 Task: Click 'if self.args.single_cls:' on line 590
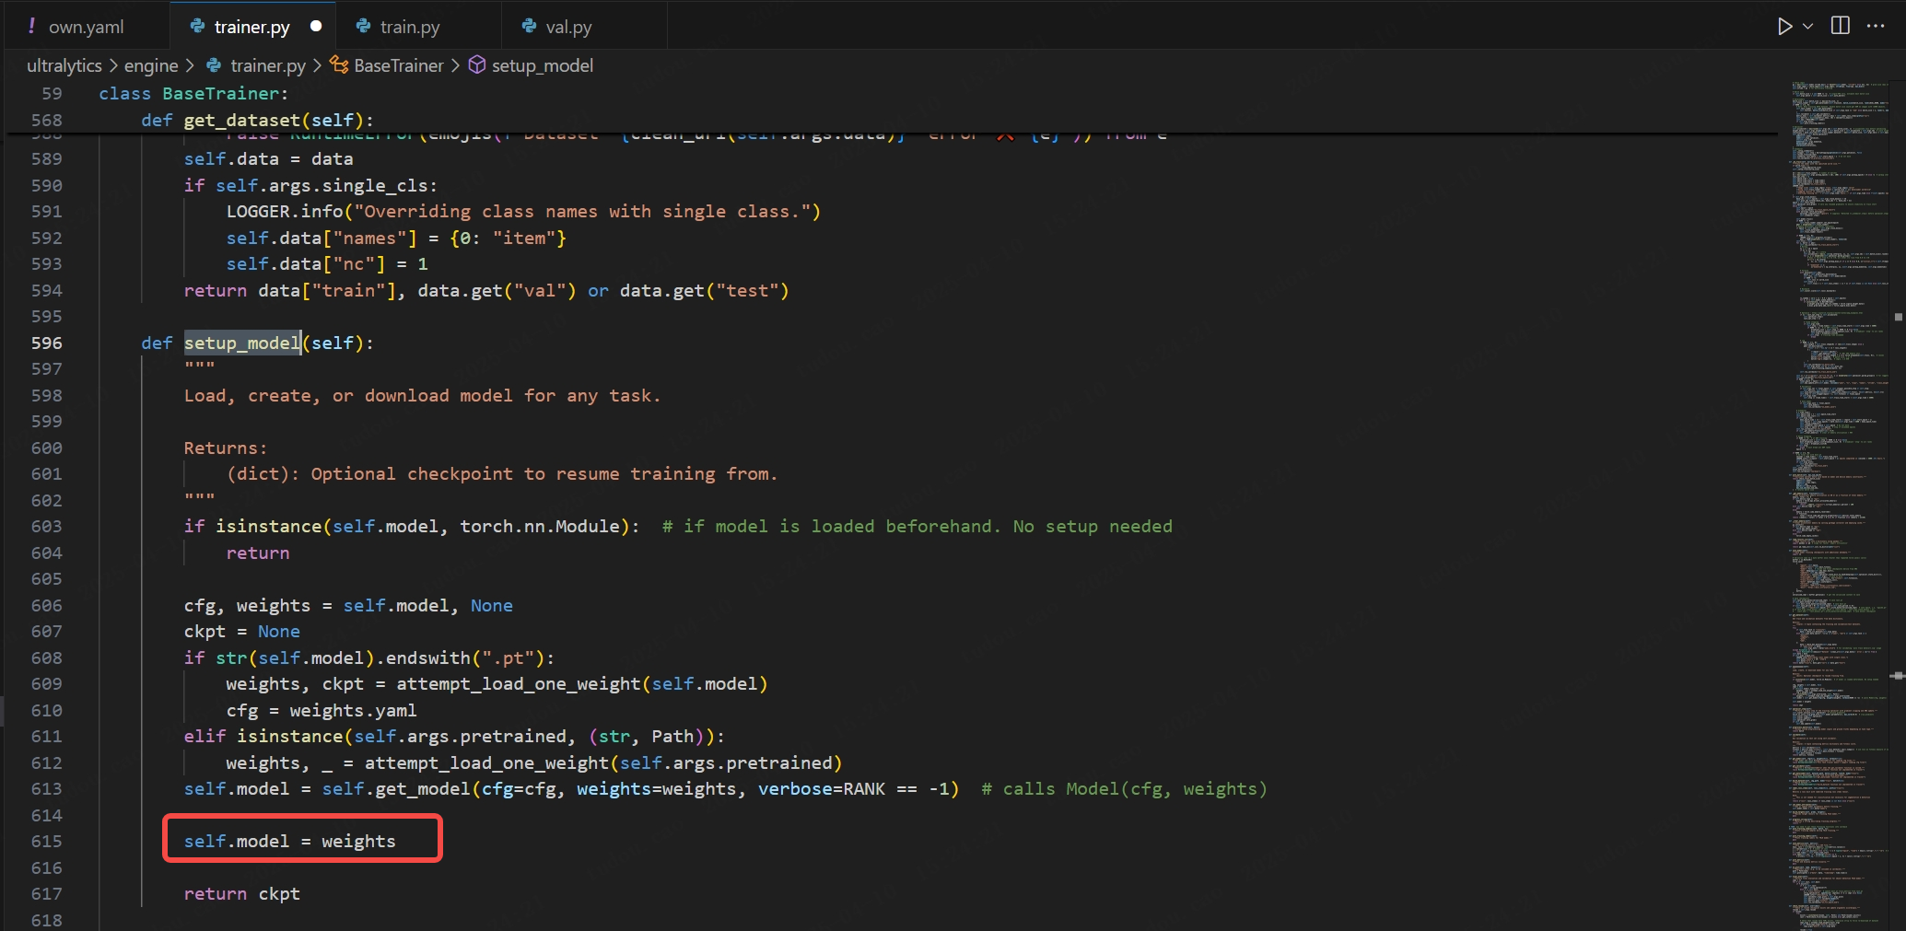click(310, 186)
